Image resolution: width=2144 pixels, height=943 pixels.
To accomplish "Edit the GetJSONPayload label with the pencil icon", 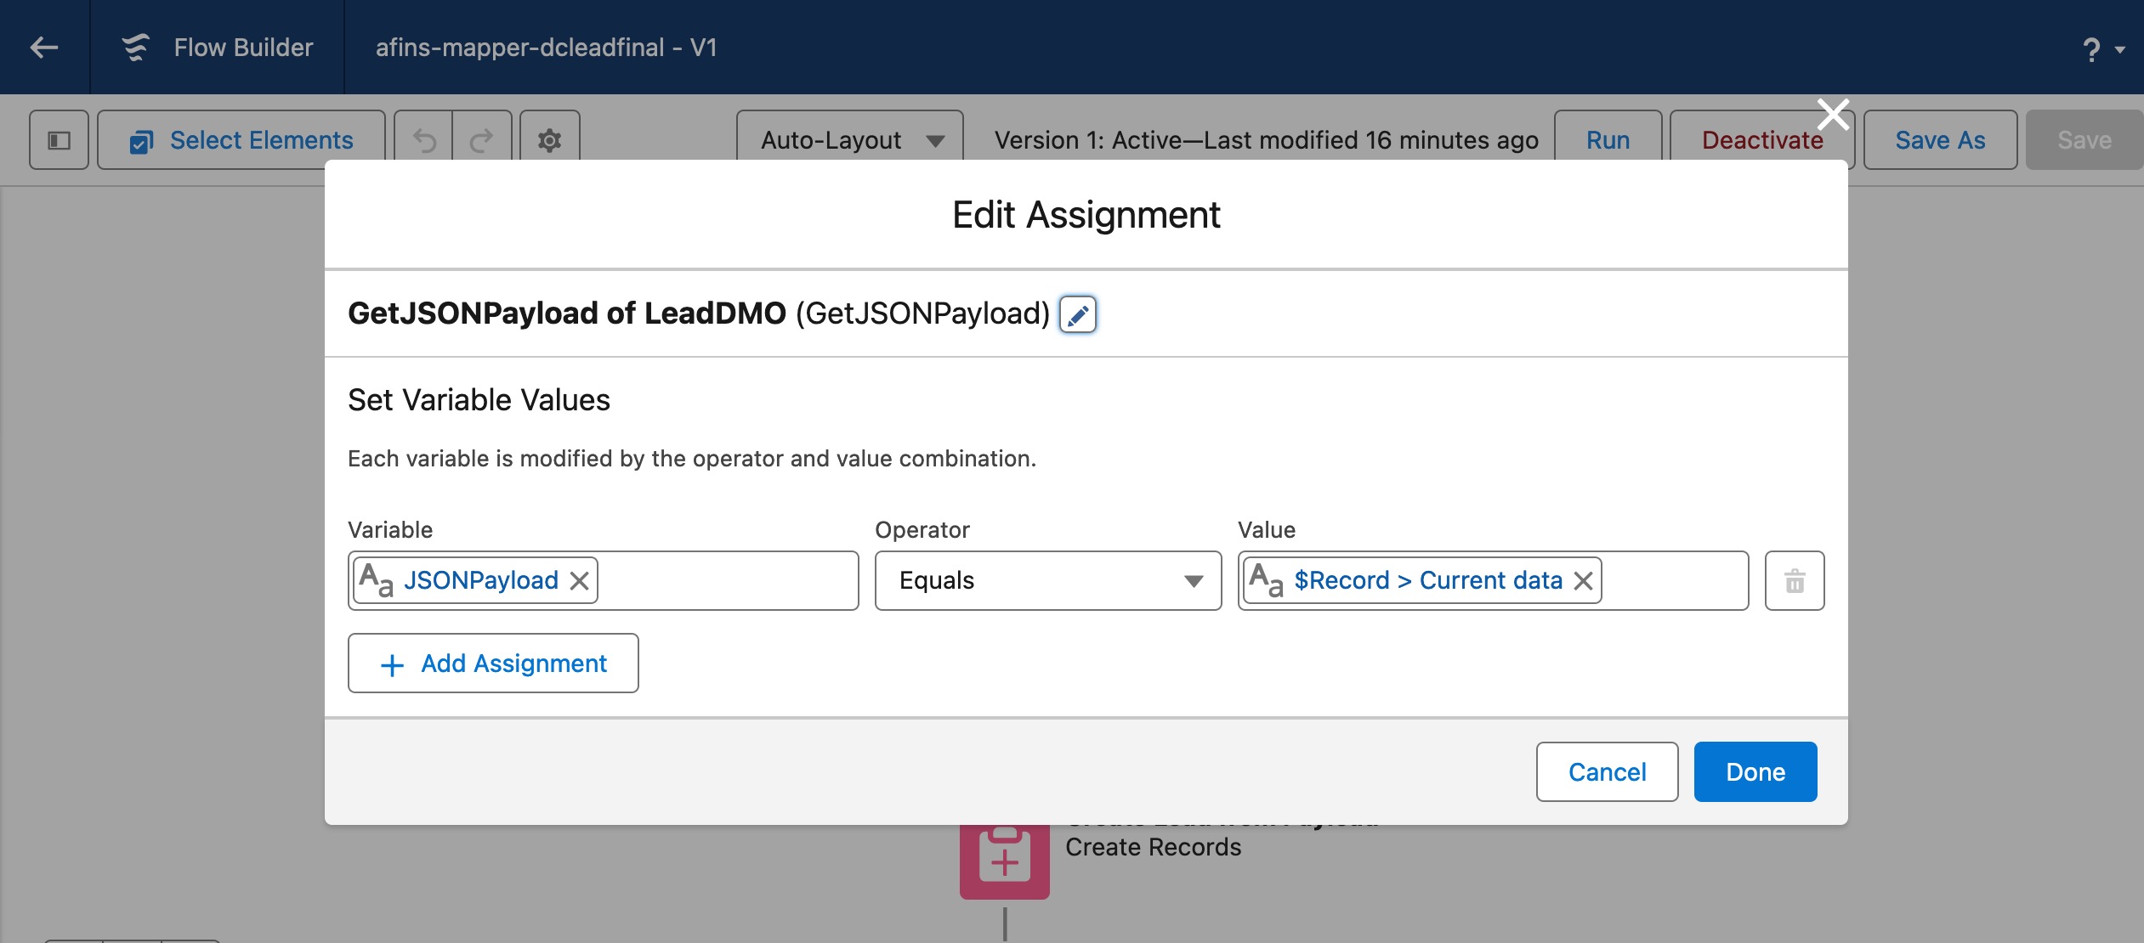I will (1078, 314).
